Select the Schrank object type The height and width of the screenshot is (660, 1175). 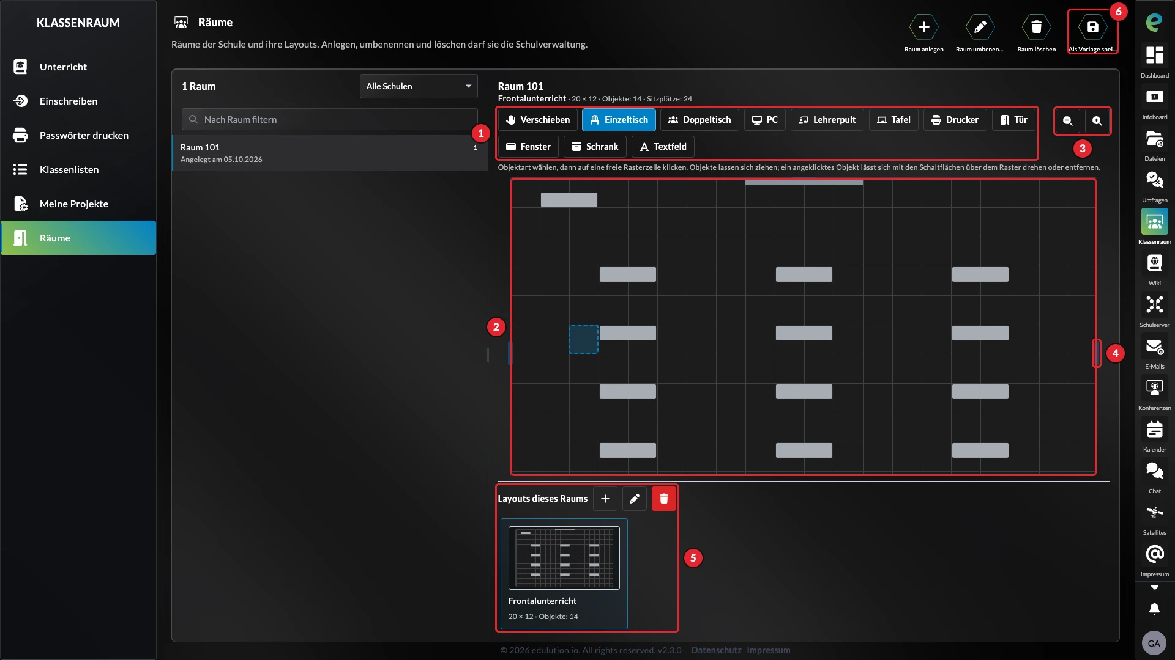tap(595, 147)
